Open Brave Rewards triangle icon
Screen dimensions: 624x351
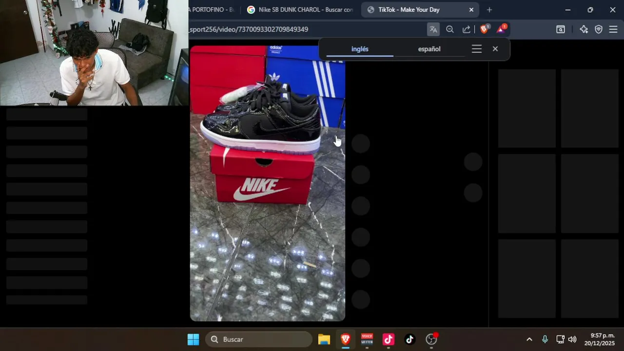coord(501,29)
